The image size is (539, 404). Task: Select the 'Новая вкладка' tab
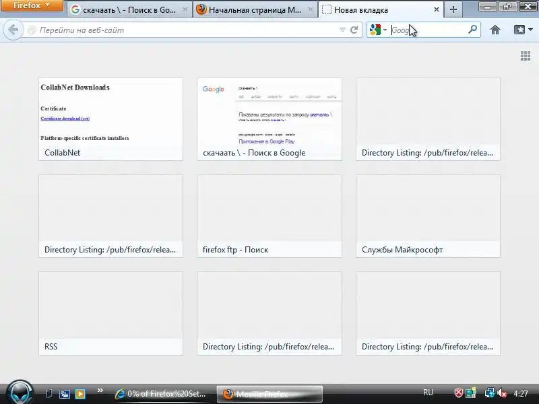tap(381, 10)
